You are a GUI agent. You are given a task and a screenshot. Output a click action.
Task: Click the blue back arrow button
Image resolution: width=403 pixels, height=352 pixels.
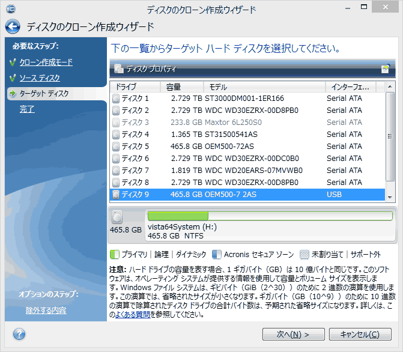tap(13, 26)
